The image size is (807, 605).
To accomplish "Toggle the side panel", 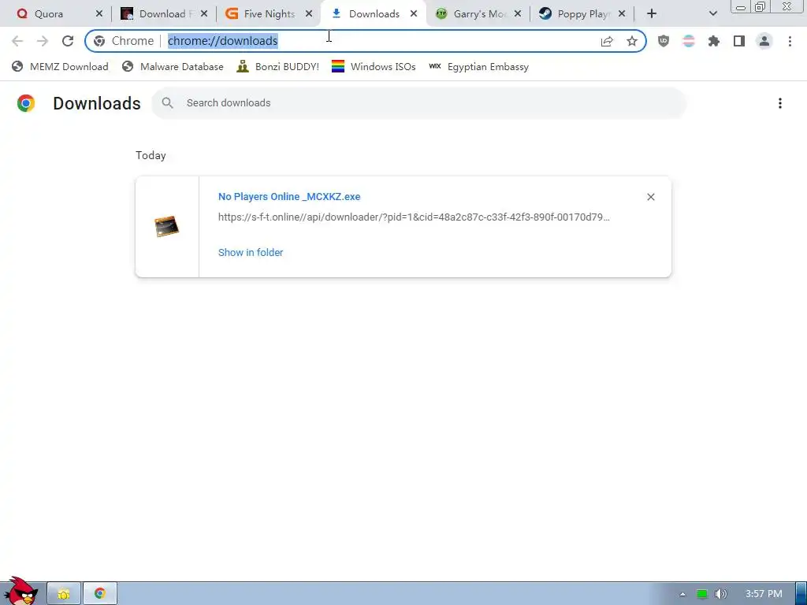I will [739, 41].
